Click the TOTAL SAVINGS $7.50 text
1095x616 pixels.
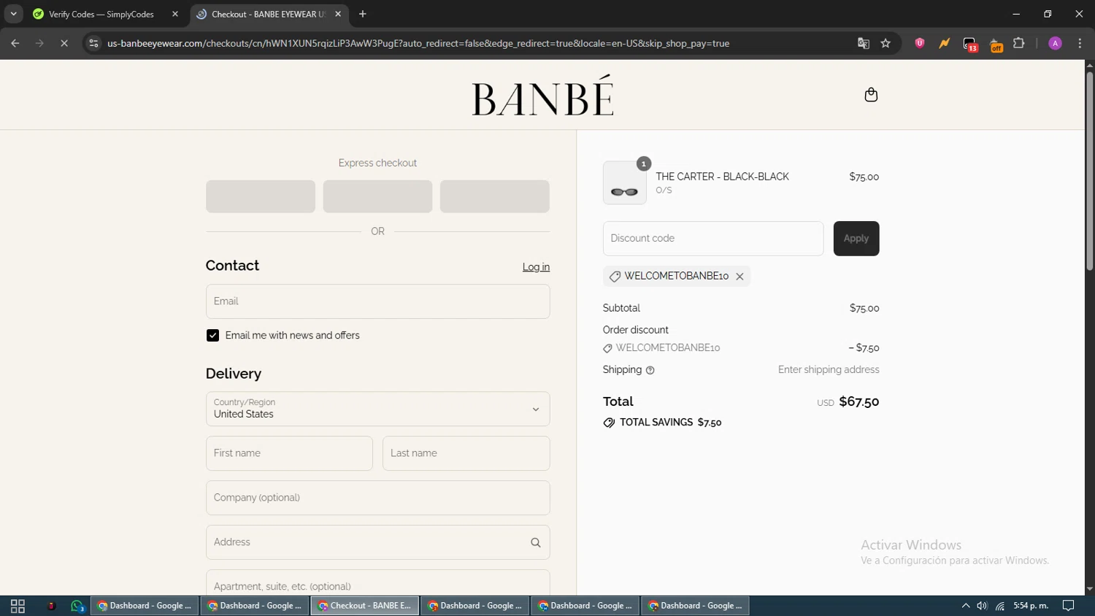click(670, 423)
